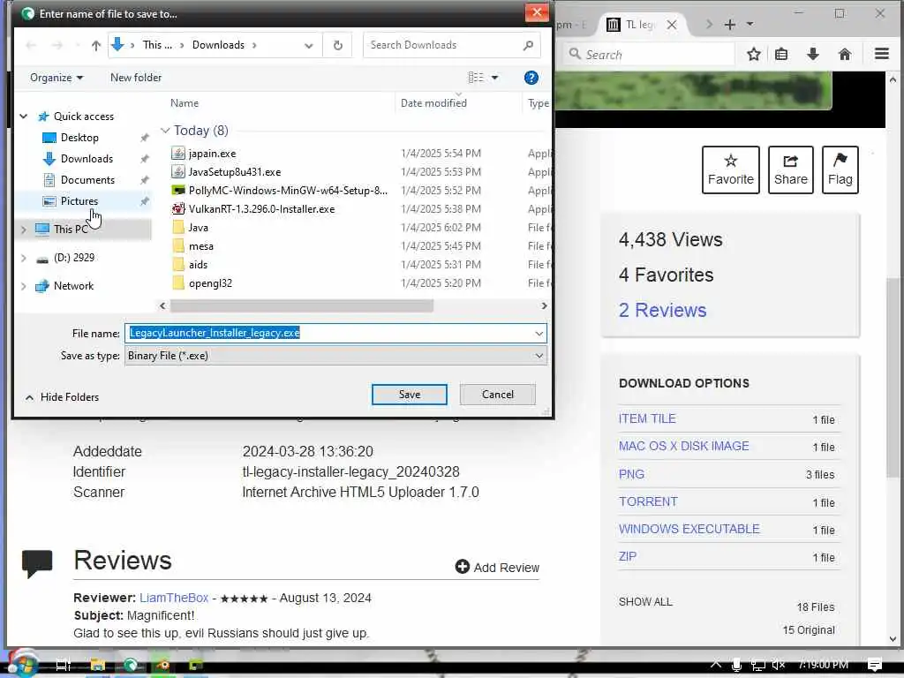This screenshot has height=678, width=904.
Task: Click the horizontal scrollbar of file list
Action: click(302, 305)
